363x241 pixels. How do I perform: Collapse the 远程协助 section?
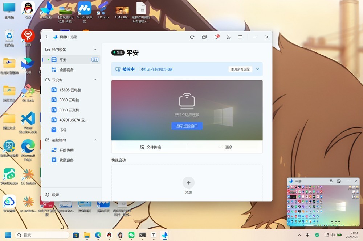point(95,140)
